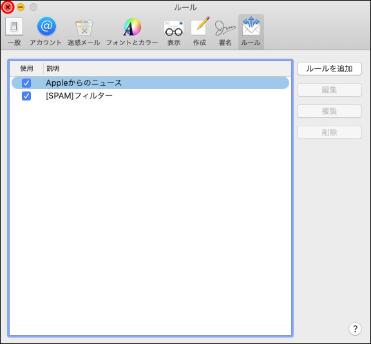Uncheck the [SPAM]フィルター rule checkbox
Image resolution: width=371 pixels, height=344 pixels.
click(26, 96)
